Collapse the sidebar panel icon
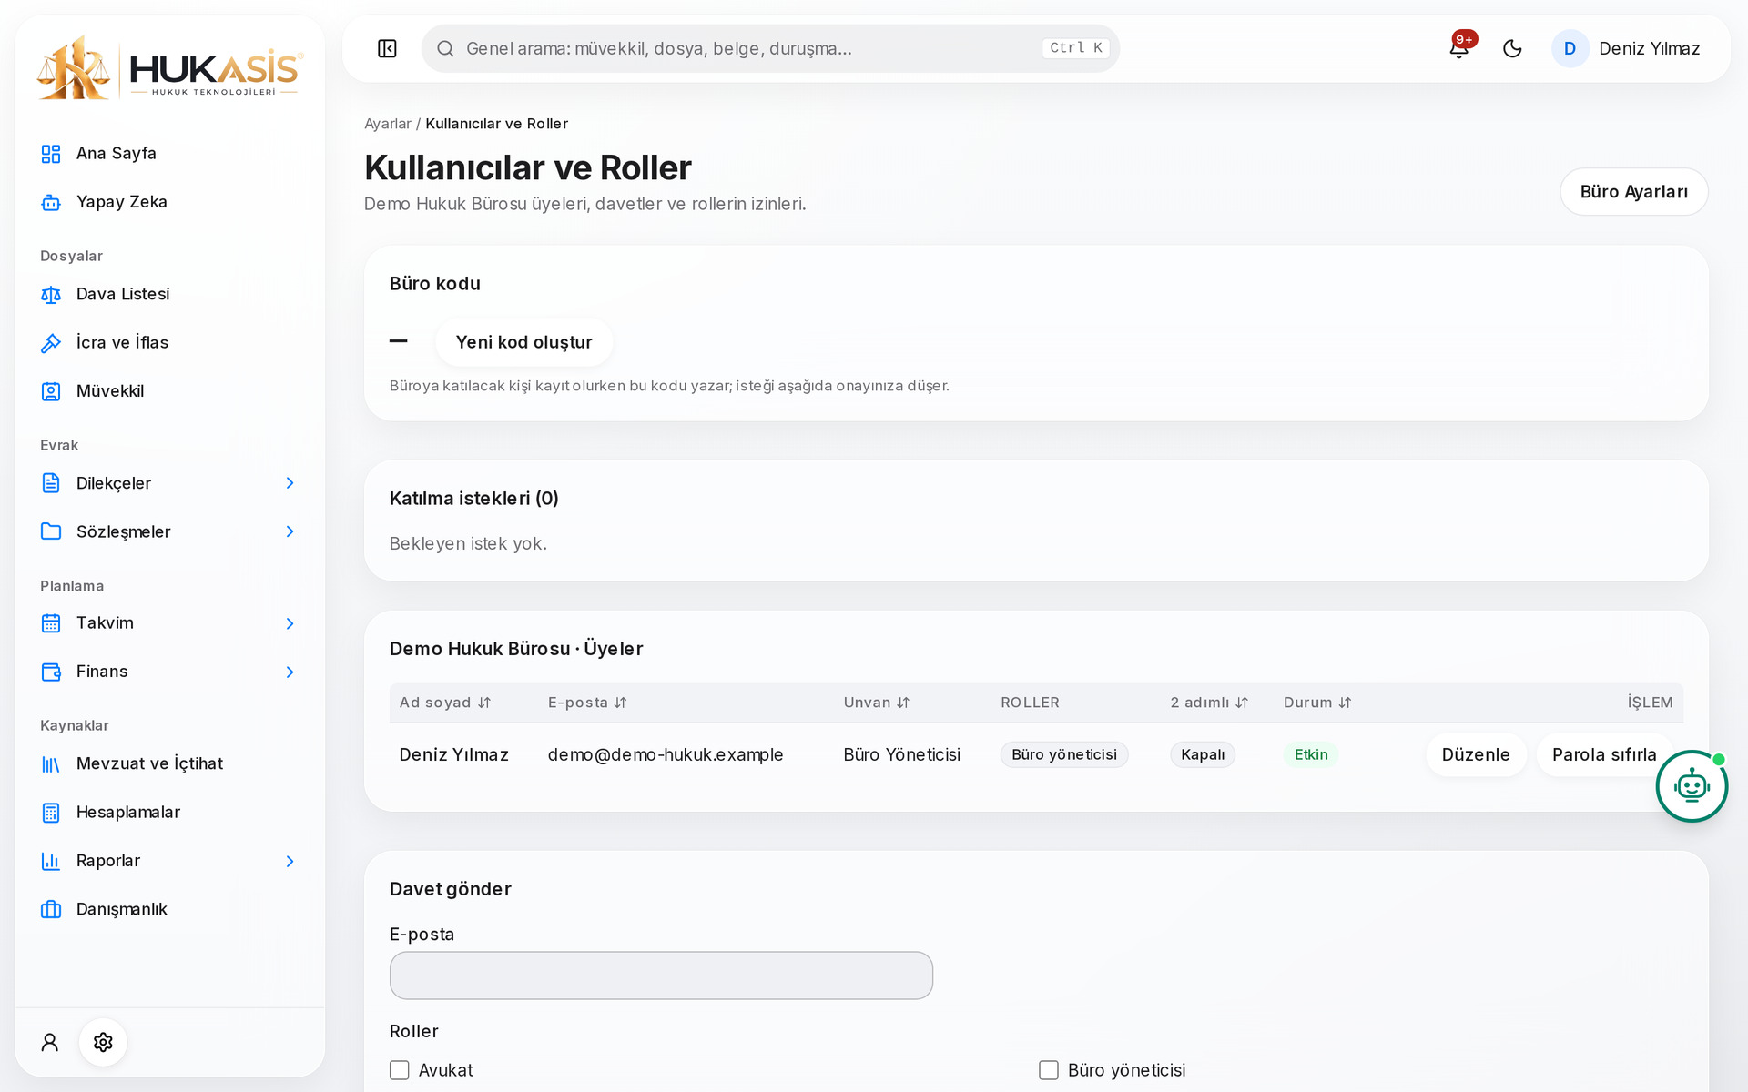 pyautogui.click(x=387, y=48)
